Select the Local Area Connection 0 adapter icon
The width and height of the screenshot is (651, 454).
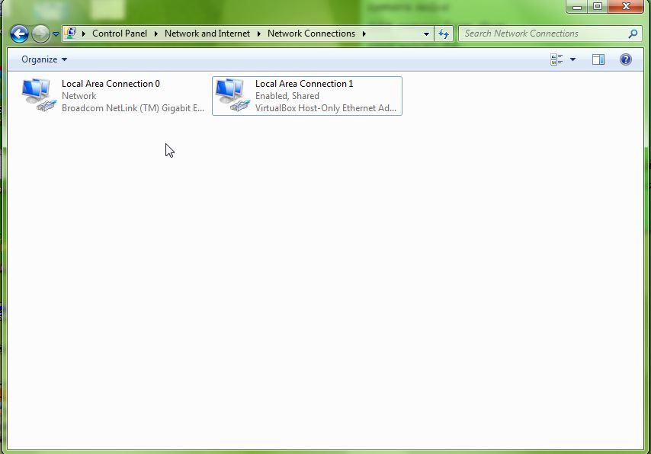coord(35,95)
